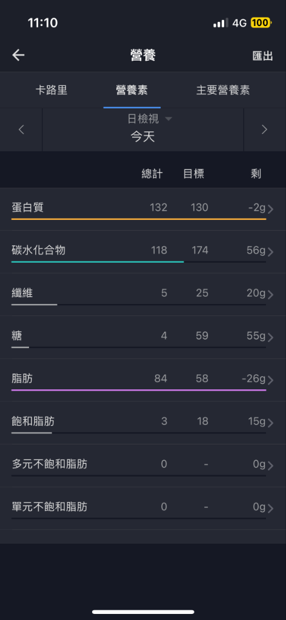This screenshot has height=620, width=286.
Task: Tap the 今天 date label
Action: (x=143, y=137)
